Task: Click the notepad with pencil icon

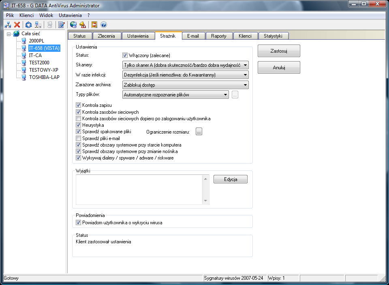Action: pos(61,25)
